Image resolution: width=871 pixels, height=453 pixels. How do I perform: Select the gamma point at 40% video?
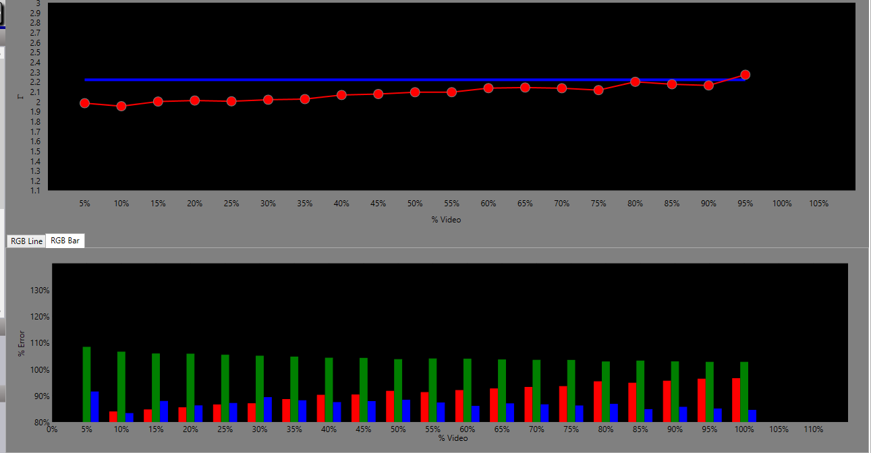coord(341,95)
